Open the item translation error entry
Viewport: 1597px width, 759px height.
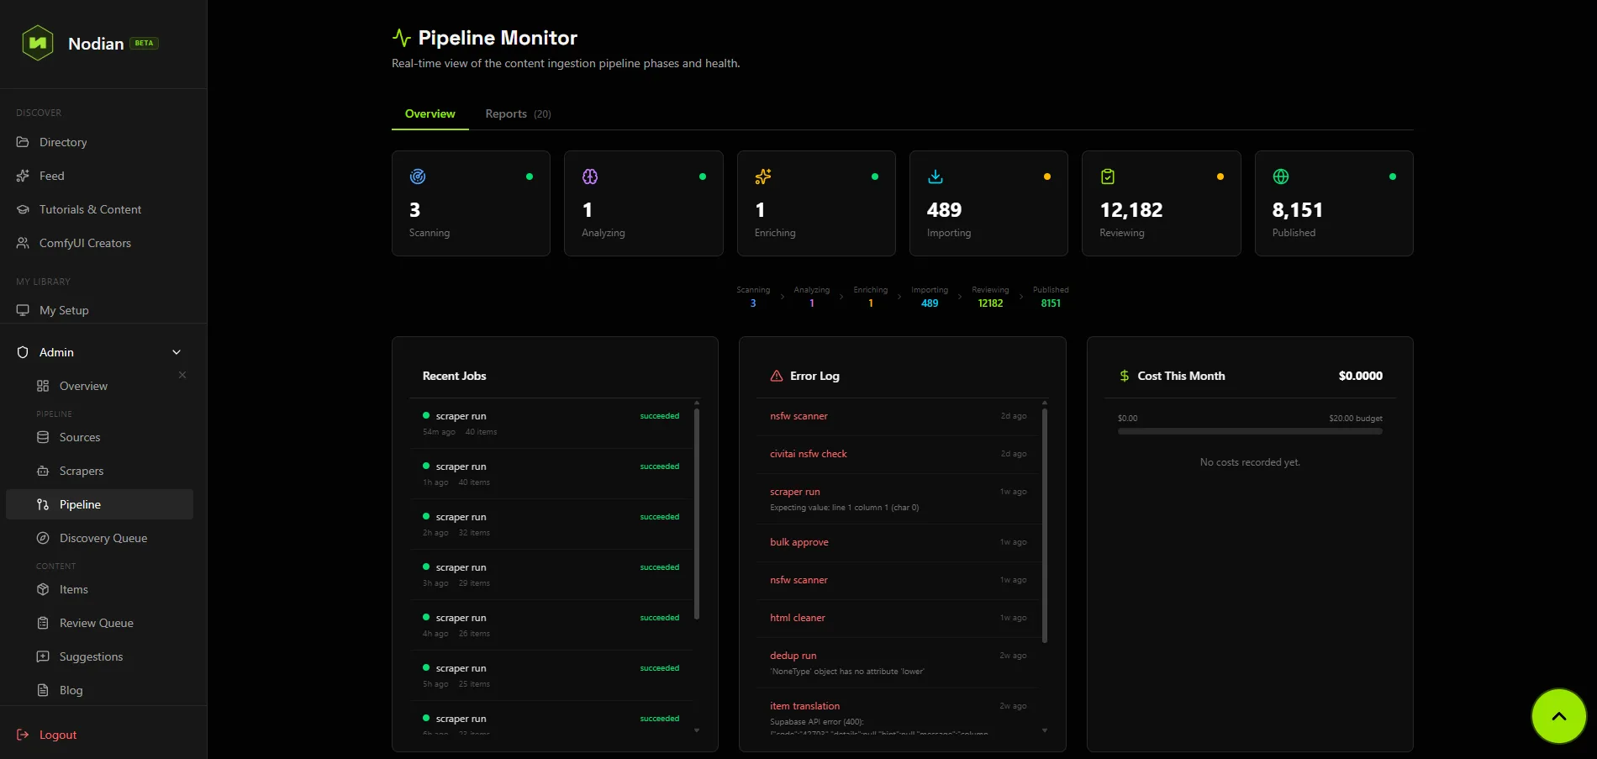click(899, 713)
